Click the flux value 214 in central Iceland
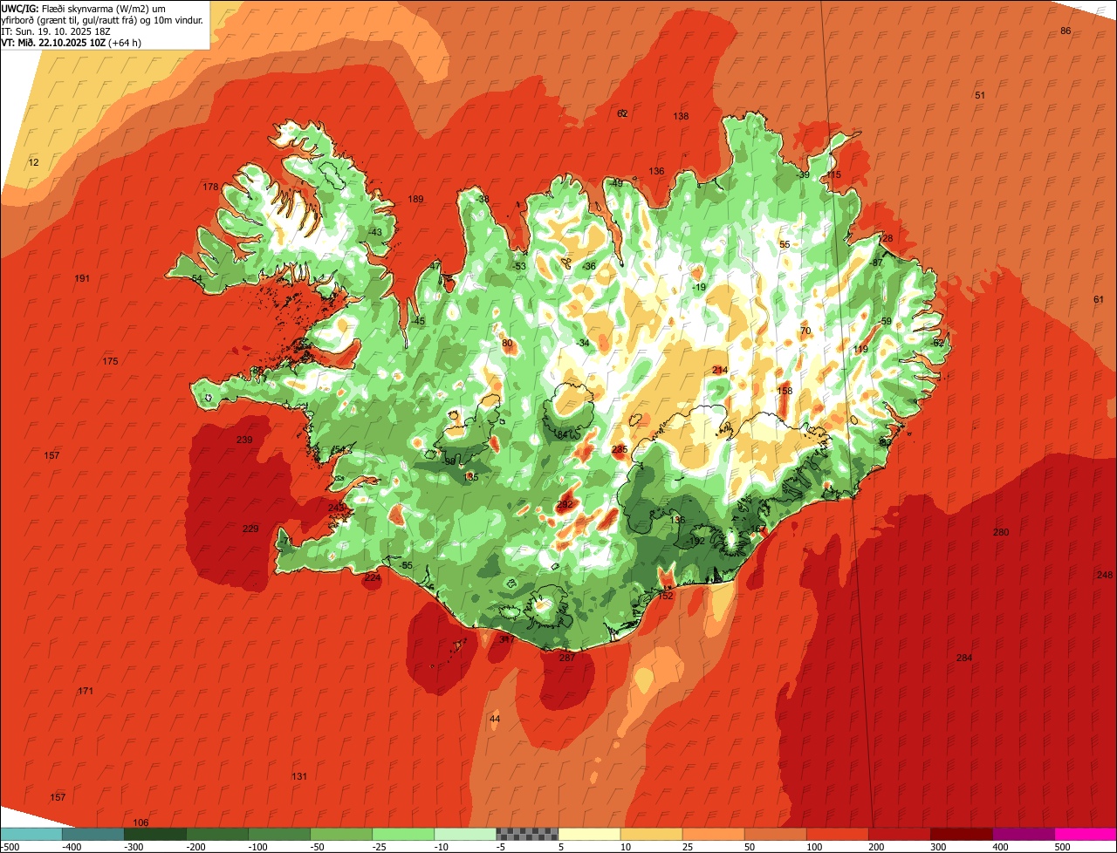Viewport: 1117px width, 853px height. tap(720, 371)
